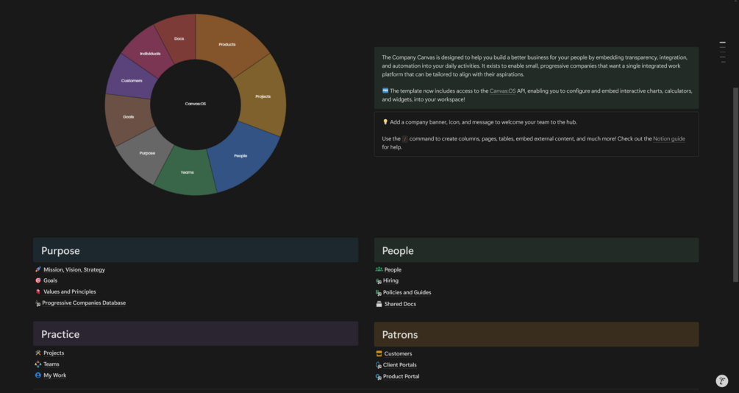The image size is (739, 393).
Task: Click the icon beside Progressive Companies Database
Action: [38, 303]
